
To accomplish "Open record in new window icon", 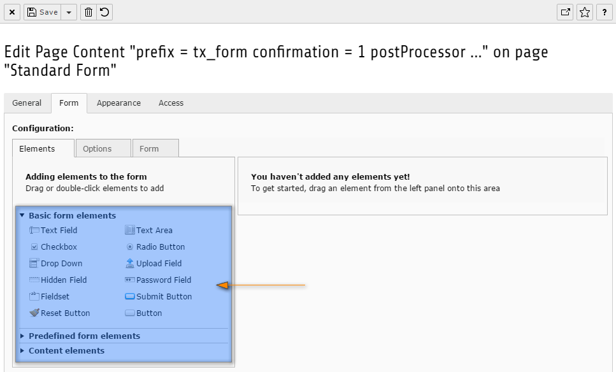I will (x=565, y=12).
